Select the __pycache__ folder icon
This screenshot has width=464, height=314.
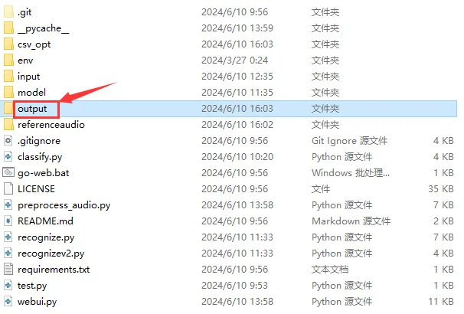[8, 28]
